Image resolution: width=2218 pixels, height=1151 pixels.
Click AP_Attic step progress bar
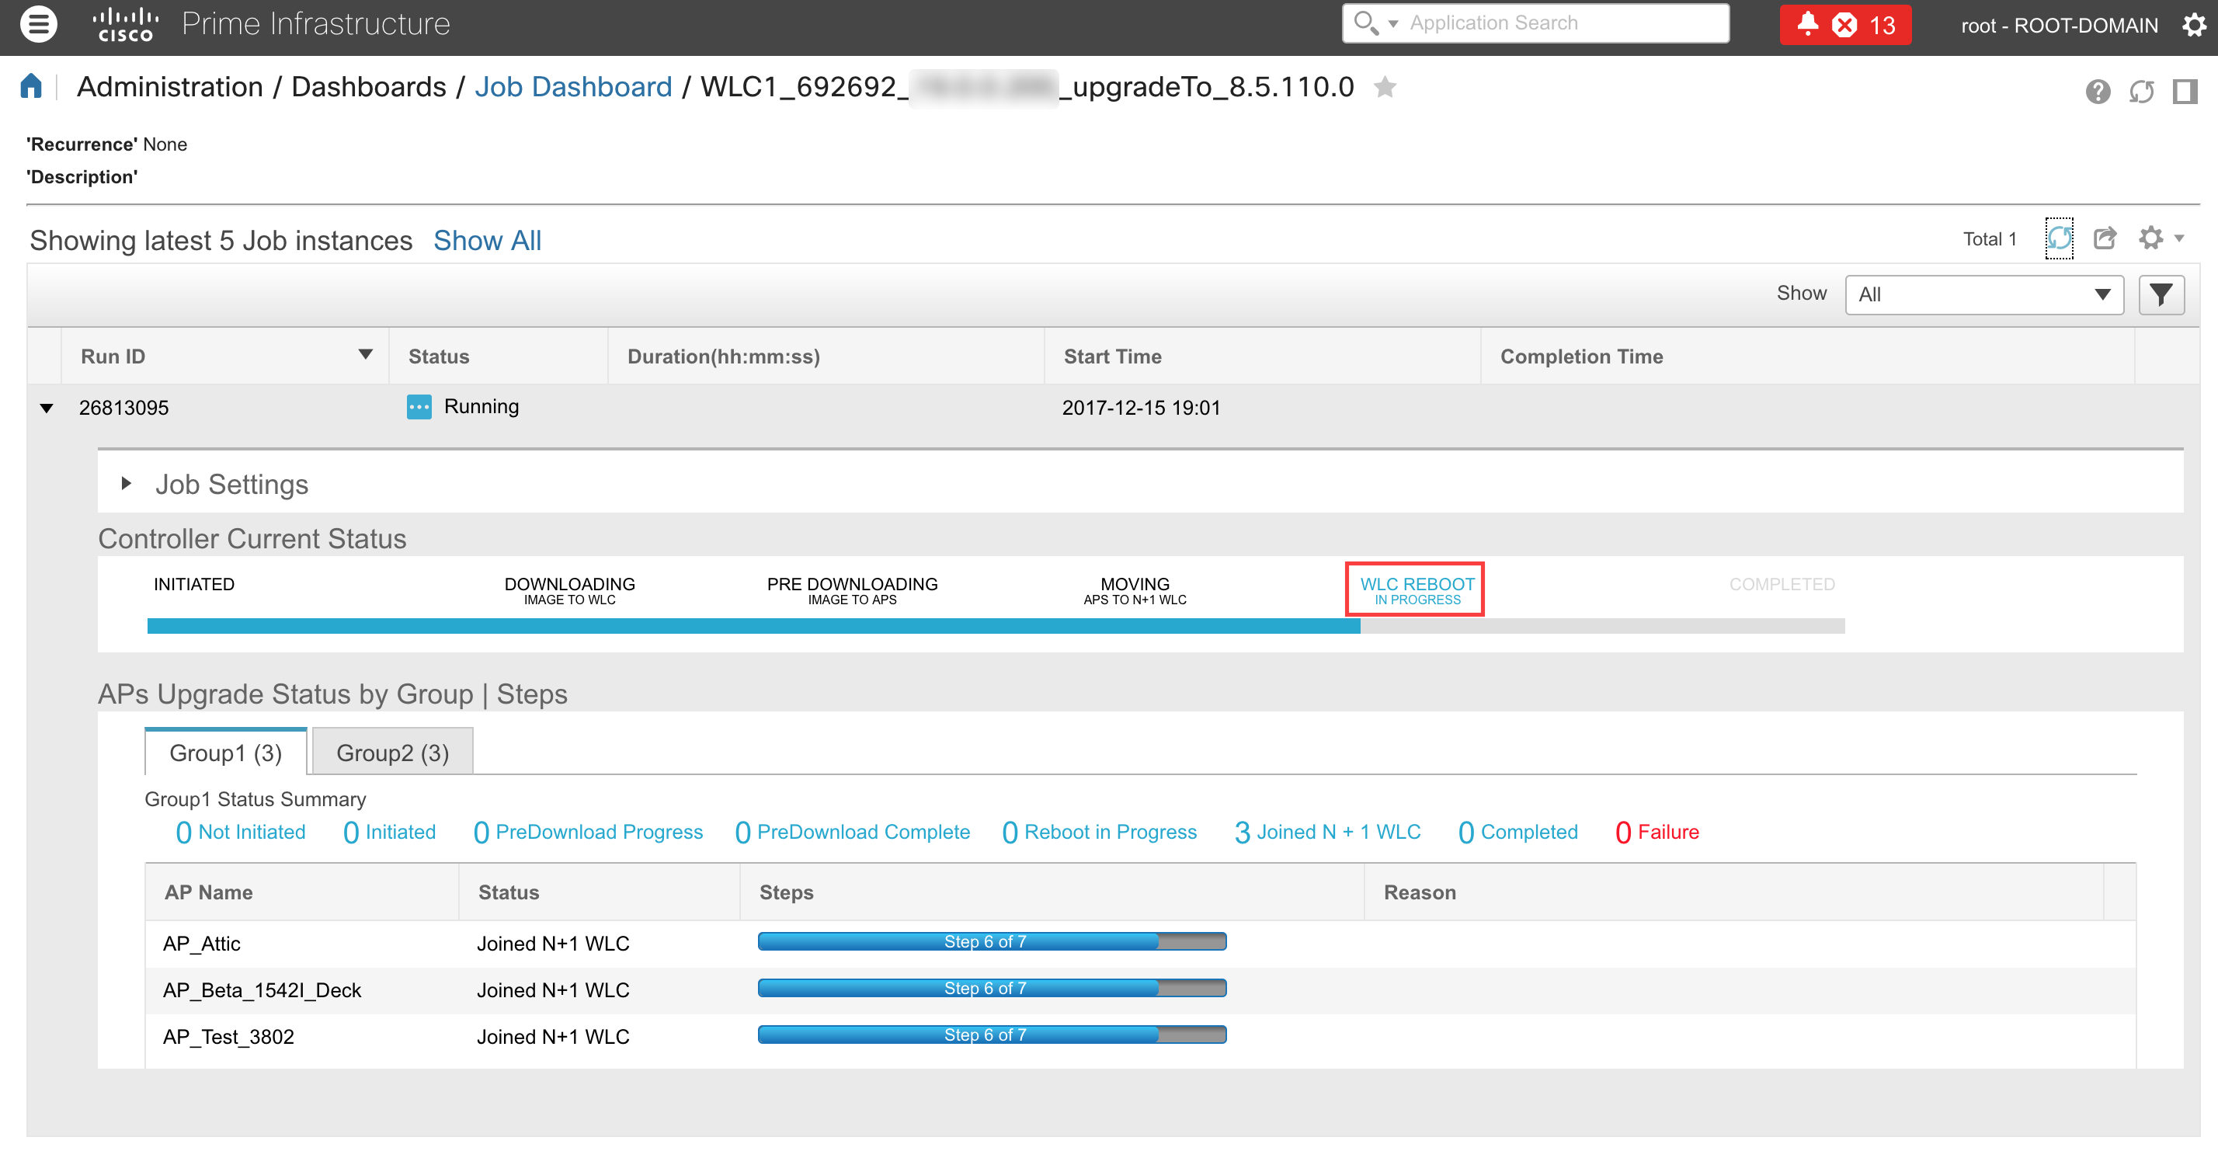pyautogui.click(x=991, y=942)
